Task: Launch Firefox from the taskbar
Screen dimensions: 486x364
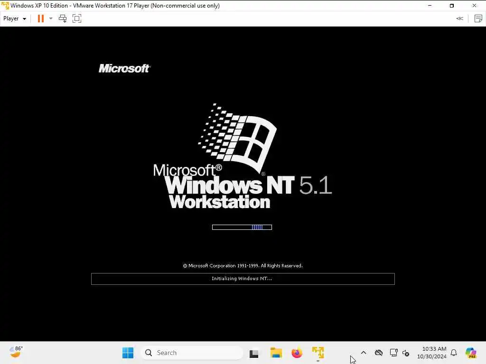Action: click(297, 353)
